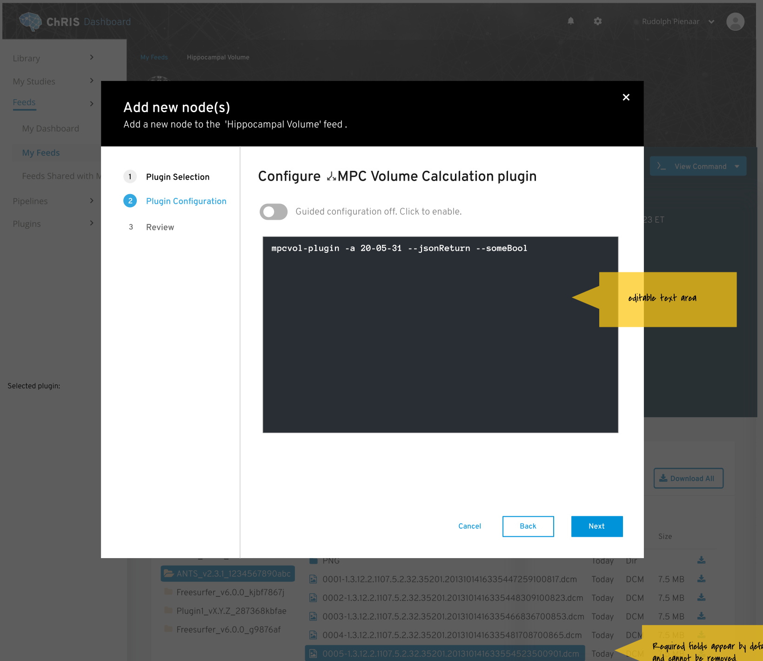Viewport: 763px width, 661px height.
Task: Click into the plugin command text area
Action: [x=441, y=335]
